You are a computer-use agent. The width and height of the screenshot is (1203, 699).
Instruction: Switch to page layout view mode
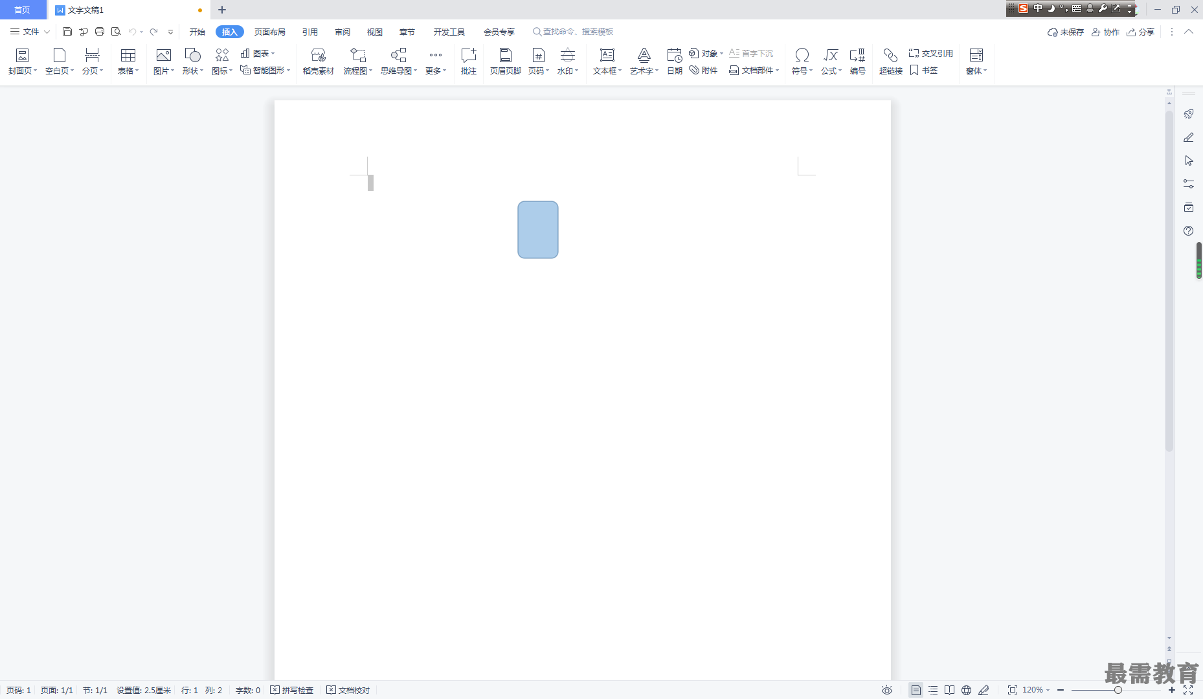[x=916, y=690]
